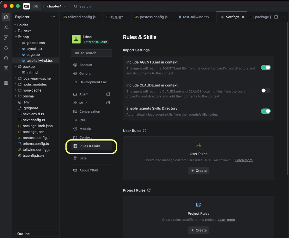Viewport: 289px width, 239px height.
Task: Click the refresh icon beside User Rules
Action: click(x=144, y=131)
